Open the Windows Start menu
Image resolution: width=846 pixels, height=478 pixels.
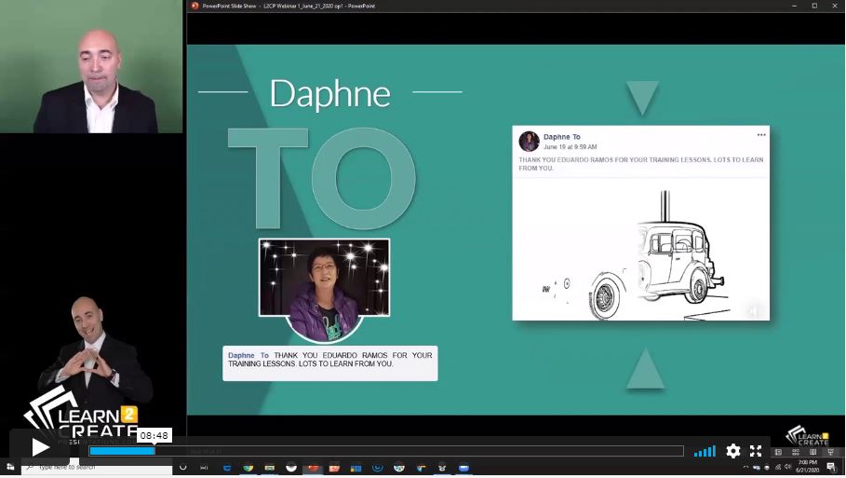click(x=10, y=467)
